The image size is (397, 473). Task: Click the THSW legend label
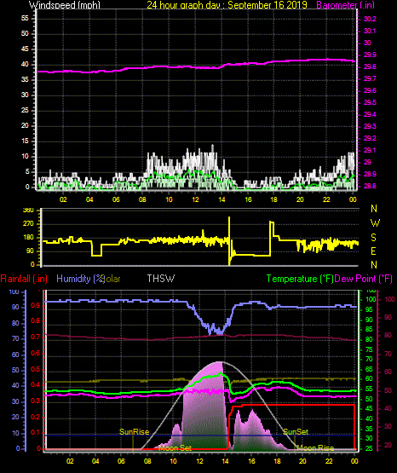point(161,279)
